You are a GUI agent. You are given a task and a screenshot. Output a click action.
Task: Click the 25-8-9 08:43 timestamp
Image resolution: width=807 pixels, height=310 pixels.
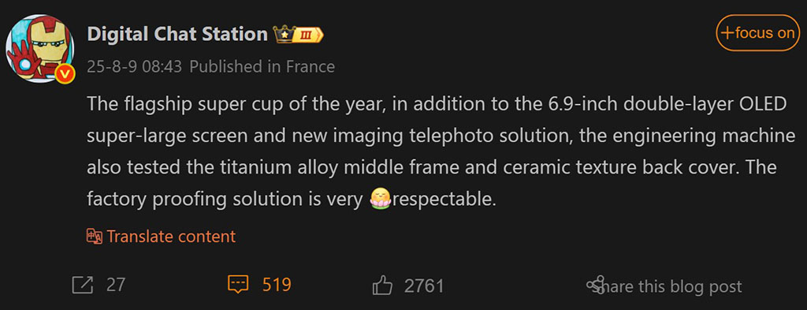point(134,67)
